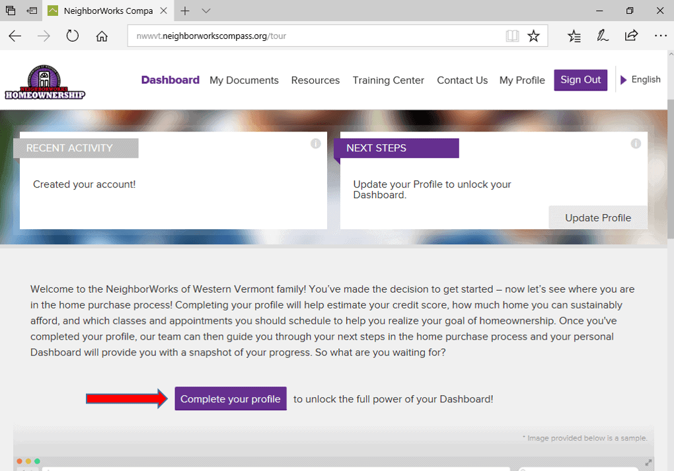Expand the English language selector
This screenshot has width=674, height=471.
(x=640, y=79)
